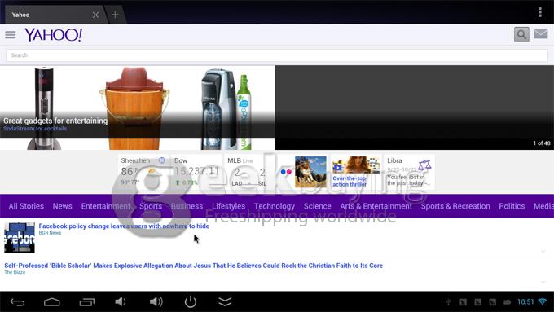The height and width of the screenshot is (312, 554).
Task: Lower volume with speaker icon
Action: click(x=120, y=301)
